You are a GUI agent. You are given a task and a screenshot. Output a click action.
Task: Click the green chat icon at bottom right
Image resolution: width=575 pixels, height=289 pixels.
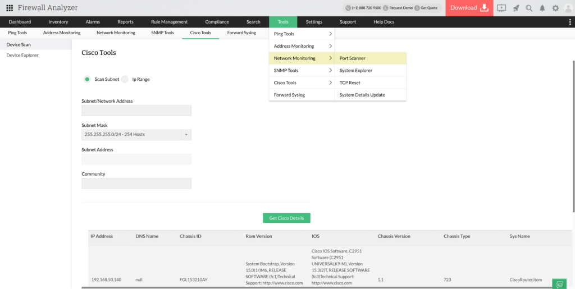(x=559, y=284)
